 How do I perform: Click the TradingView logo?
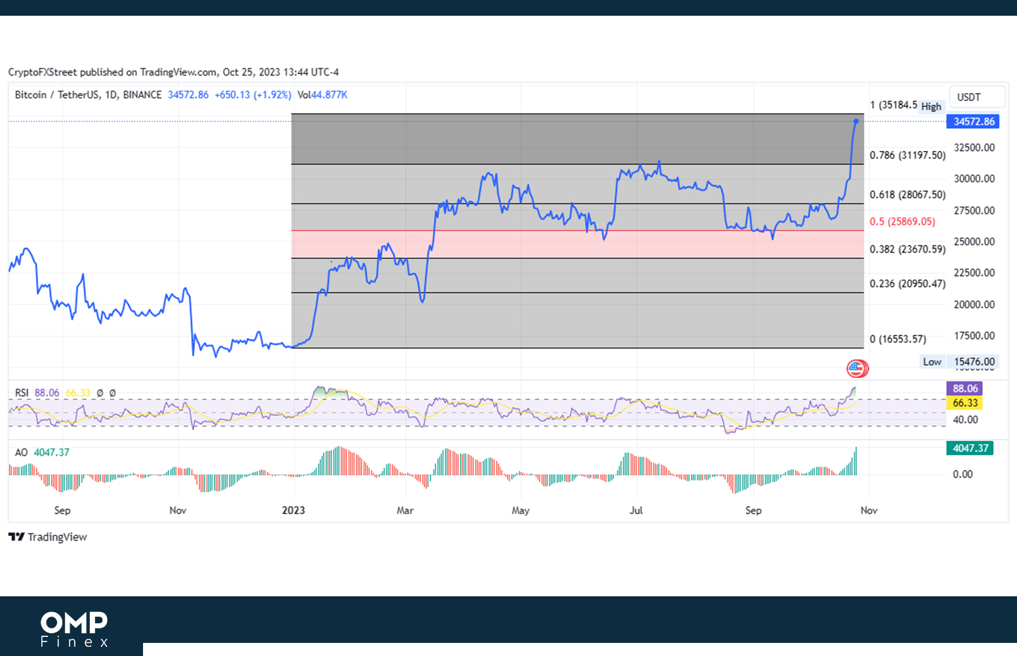tap(48, 537)
